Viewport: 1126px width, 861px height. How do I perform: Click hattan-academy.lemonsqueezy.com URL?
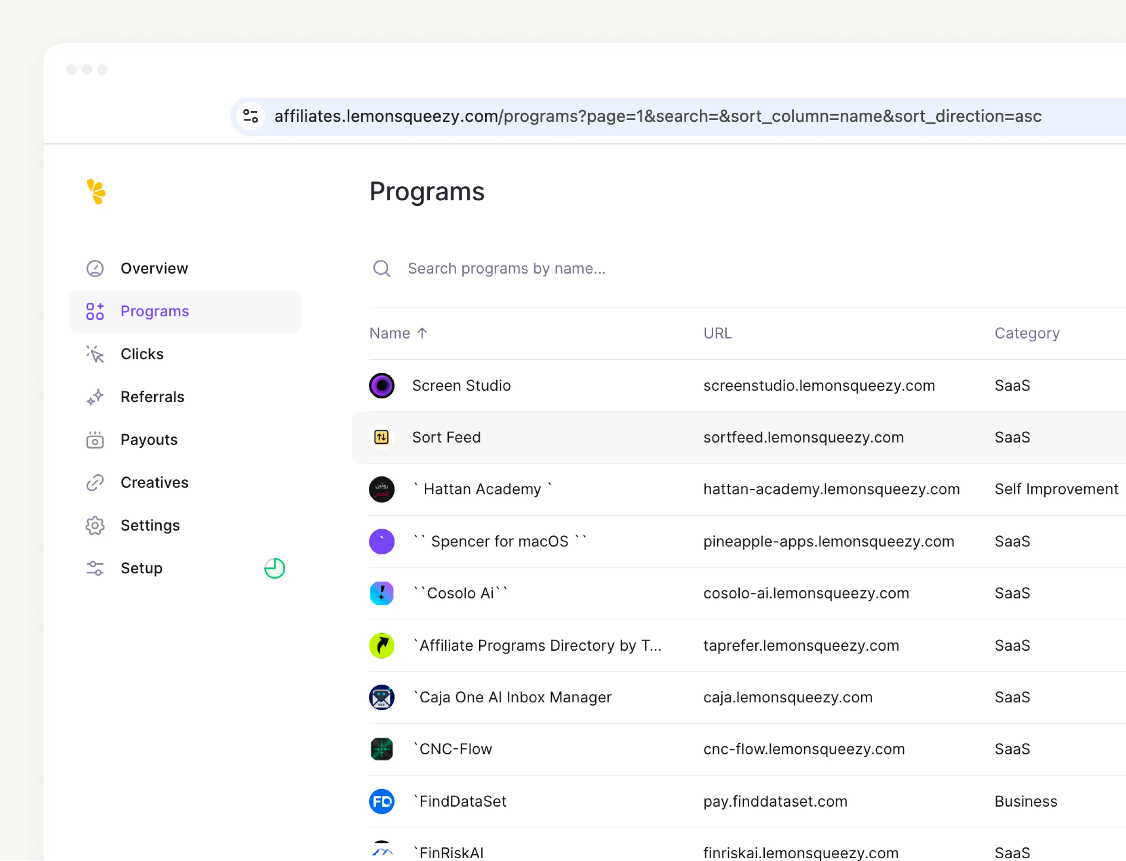pos(831,489)
